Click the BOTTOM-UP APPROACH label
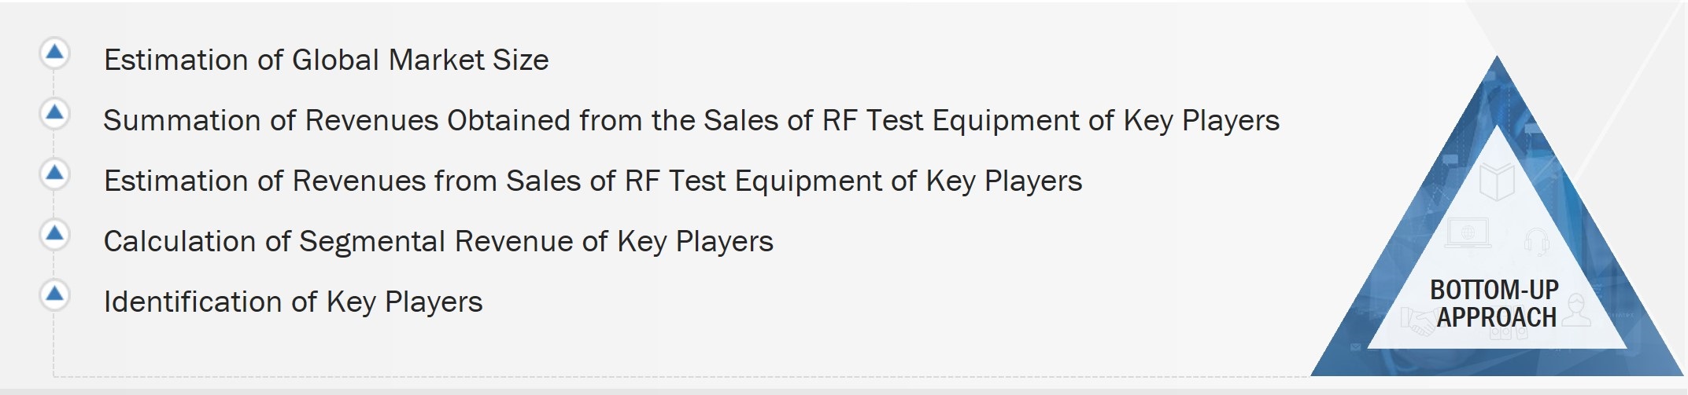Viewport: 1688px width, 395px height. click(x=1494, y=303)
